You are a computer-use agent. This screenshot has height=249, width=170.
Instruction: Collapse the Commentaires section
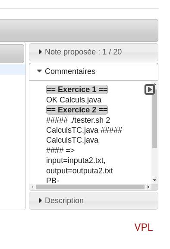(x=94, y=71)
